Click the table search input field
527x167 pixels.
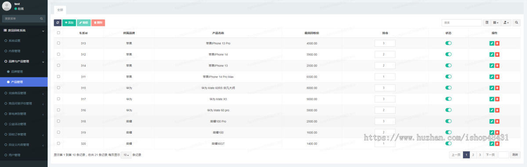pos(462,22)
